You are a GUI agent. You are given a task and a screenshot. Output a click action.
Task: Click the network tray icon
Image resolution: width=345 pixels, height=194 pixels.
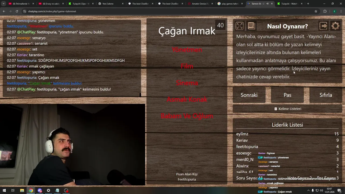[x=317, y=190]
